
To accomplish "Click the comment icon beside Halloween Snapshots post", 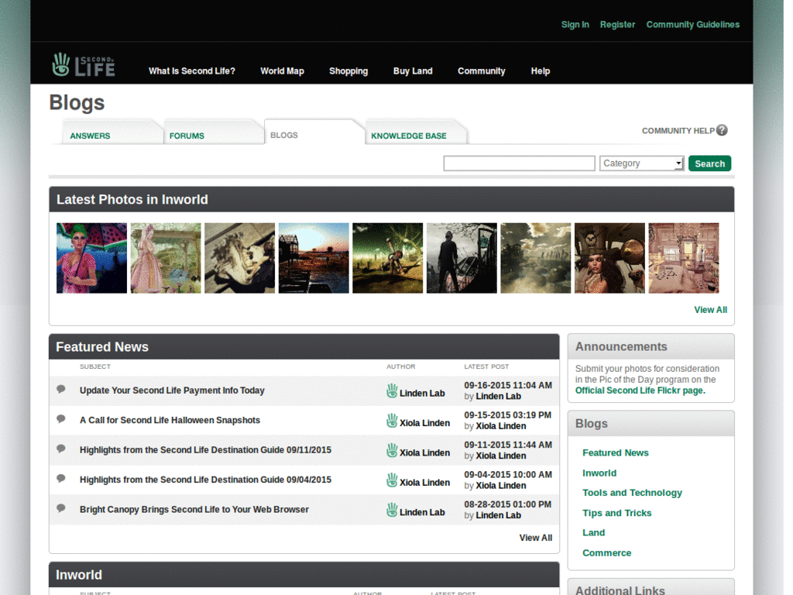I will [x=61, y=419].
